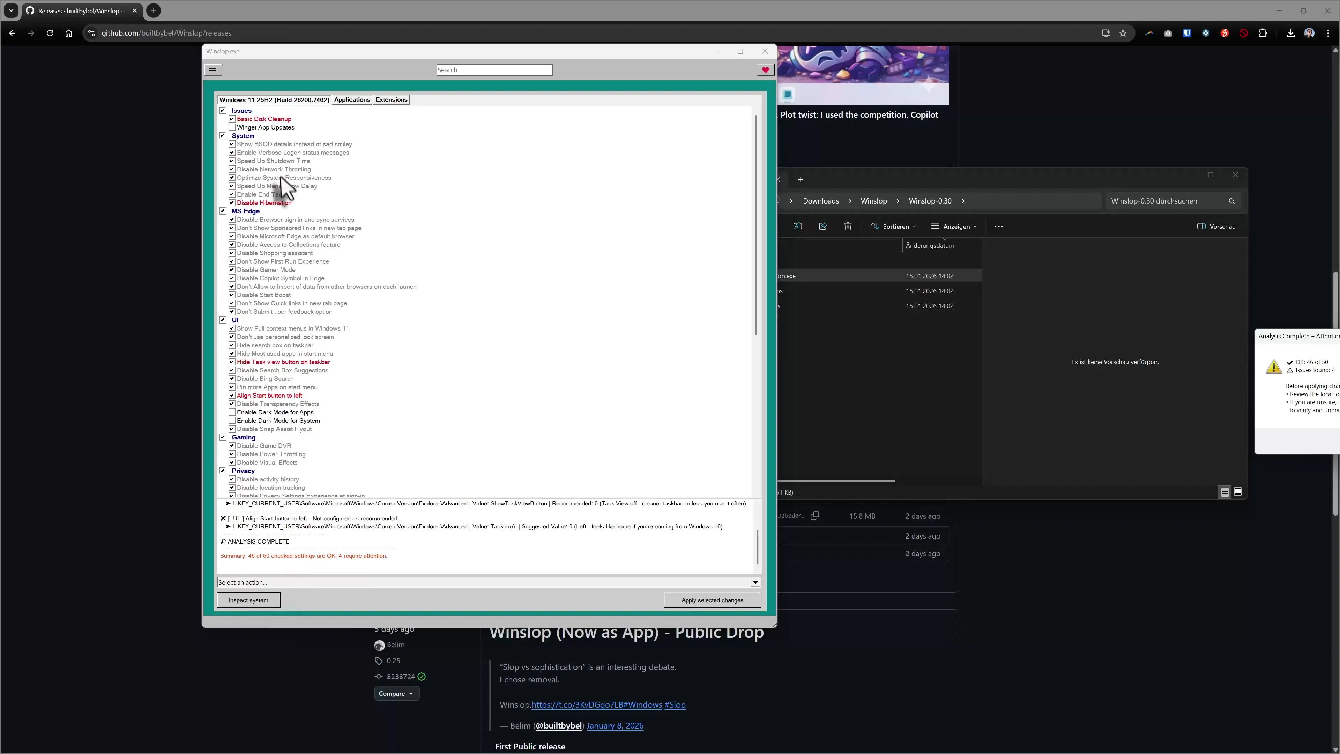Open the @builtbybel profile link
This screenshot has height=754, width=1340.
pyautogui.click(x=558, y=726)
